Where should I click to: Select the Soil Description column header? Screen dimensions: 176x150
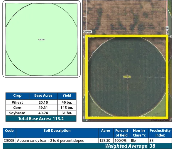coord(57,131)
